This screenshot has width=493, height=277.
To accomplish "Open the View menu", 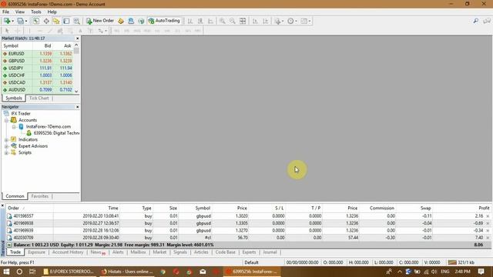I will pos(20,12).
